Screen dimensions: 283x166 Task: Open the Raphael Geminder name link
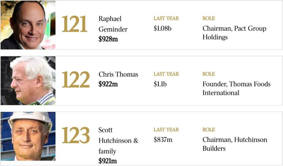[x=113, y=24]
